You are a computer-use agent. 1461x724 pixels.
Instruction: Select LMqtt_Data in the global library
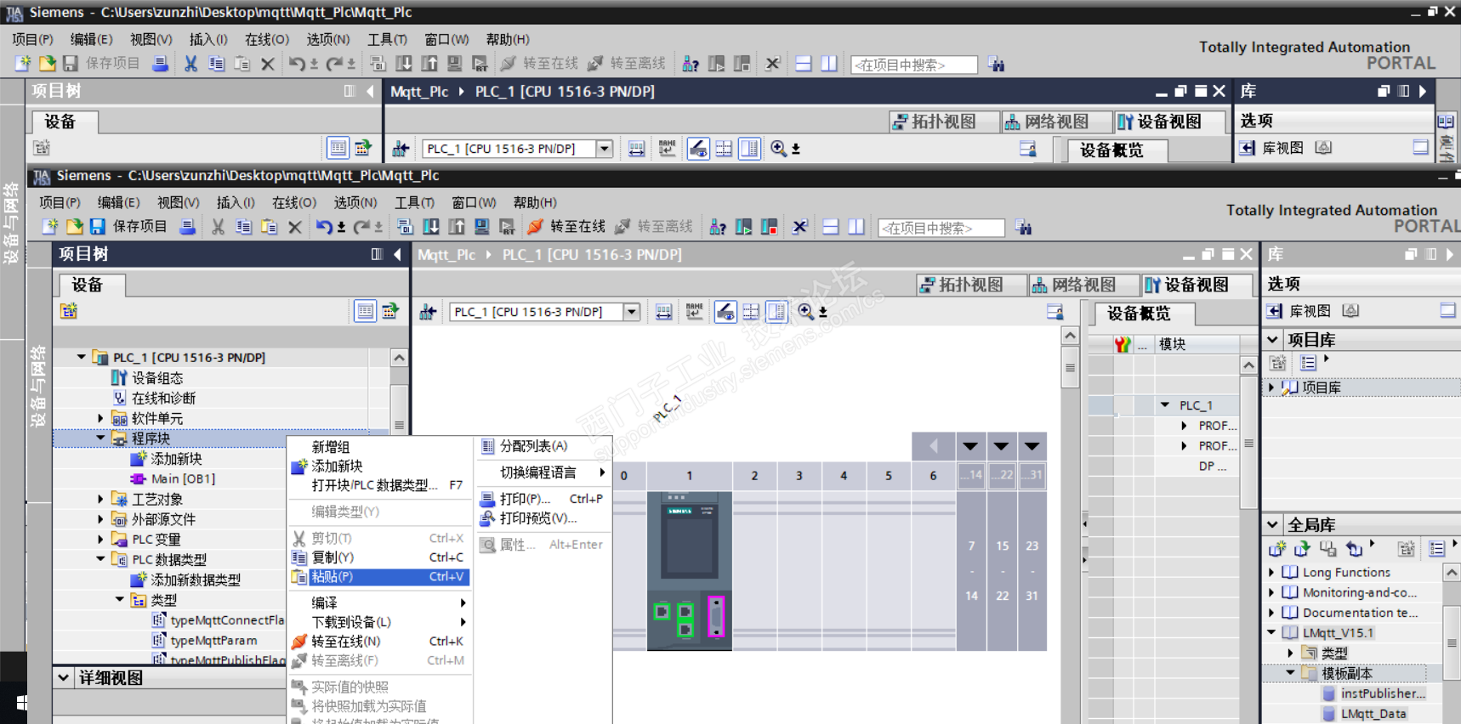point(1373,714)
